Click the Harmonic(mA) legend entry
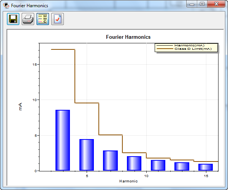Screen dimensions: 228x190 tap(180, 46)
